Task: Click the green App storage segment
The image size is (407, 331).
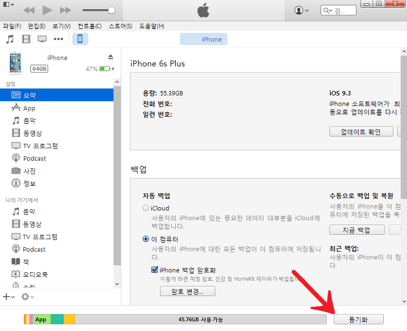Action: pos(41,319)
